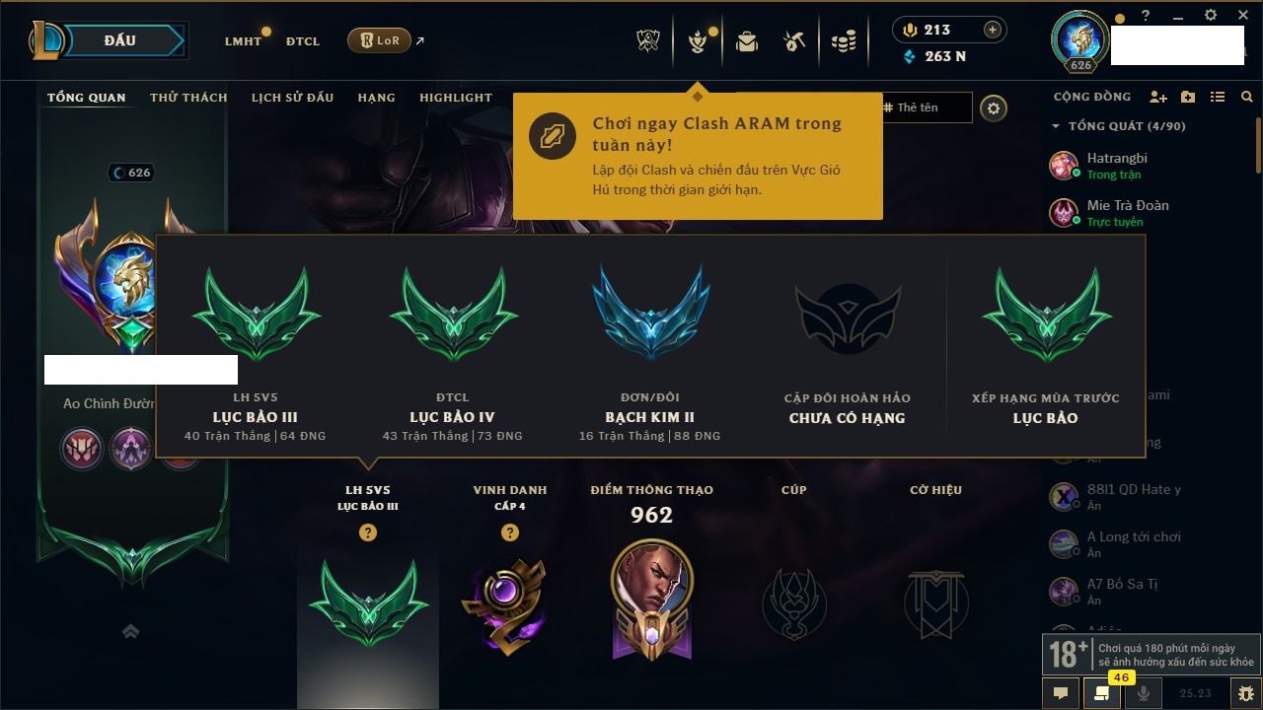Toggle the friend list view options icon

click(1218, 97)
